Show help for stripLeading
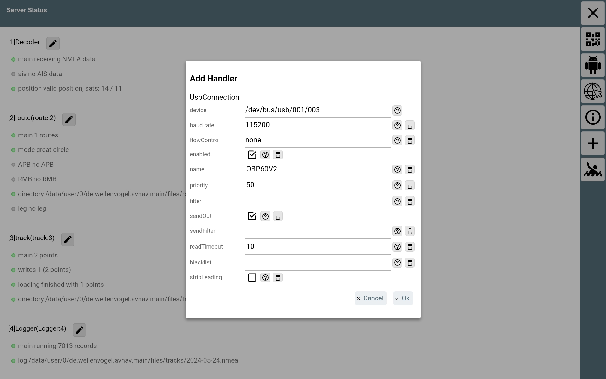The image size is (606, 379). coord(265,277)
